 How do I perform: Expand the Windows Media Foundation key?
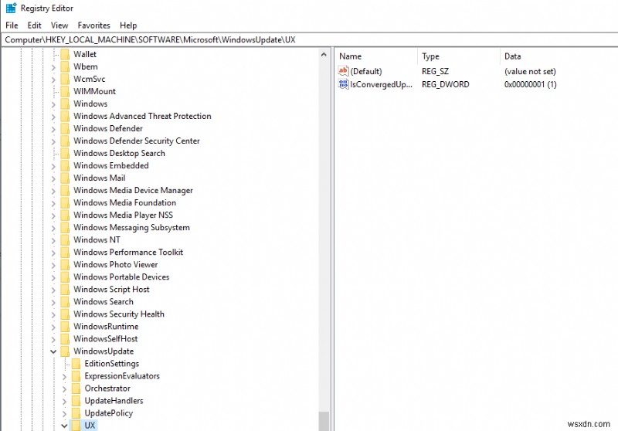coord(53,203)
